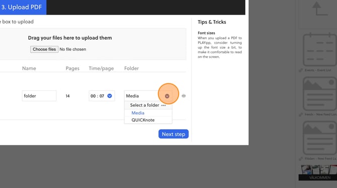
Task: Open the Folder dropdown arrow next to Media
Action: point(167,96)
